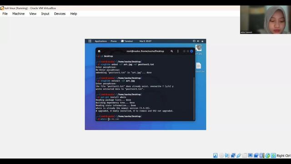Screen dimensions: 291x164
Task: Open the Kali activities grid icon
Action: [90, 41]
